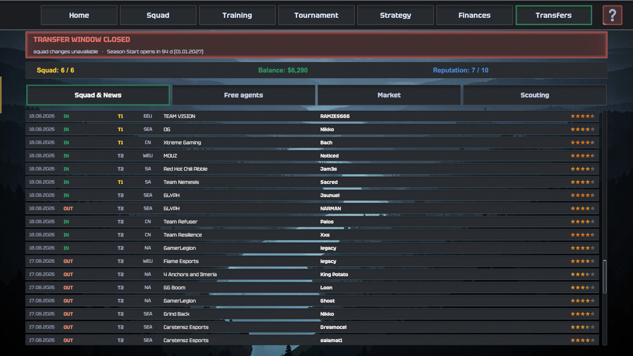Click star rating on Jaunuel row

tap(583, 195)
